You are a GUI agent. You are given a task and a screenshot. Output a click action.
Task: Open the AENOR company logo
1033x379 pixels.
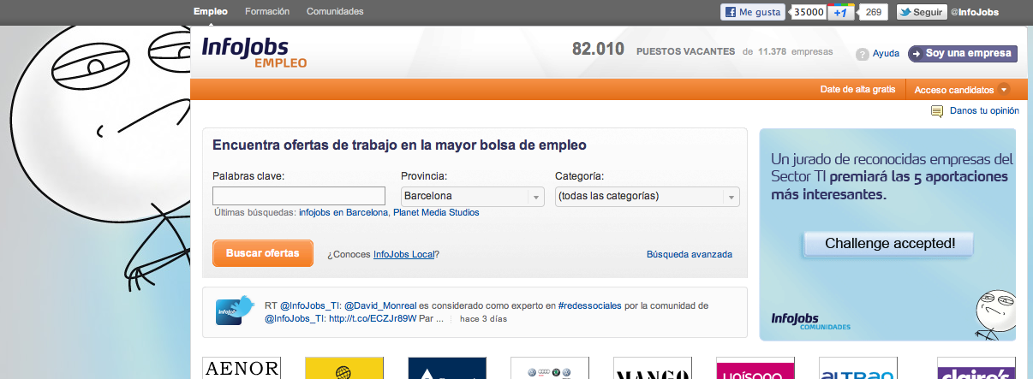[x=242, y=369]
